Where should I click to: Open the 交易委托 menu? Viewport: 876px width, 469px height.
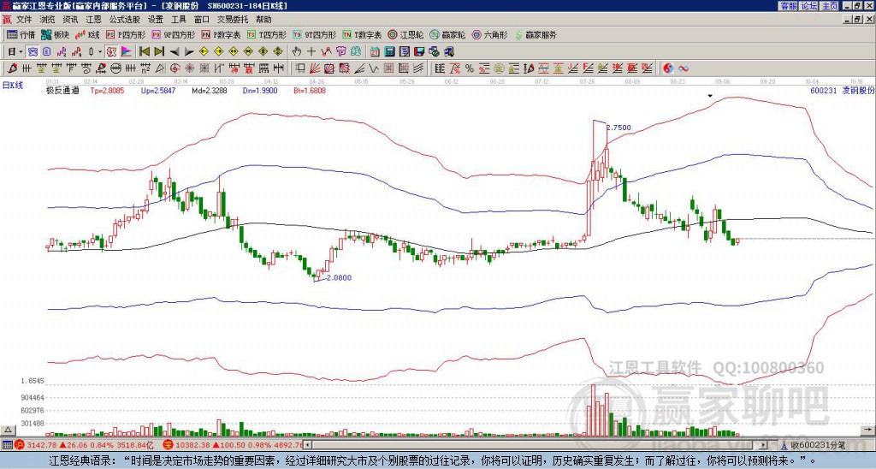pos(233,20)
